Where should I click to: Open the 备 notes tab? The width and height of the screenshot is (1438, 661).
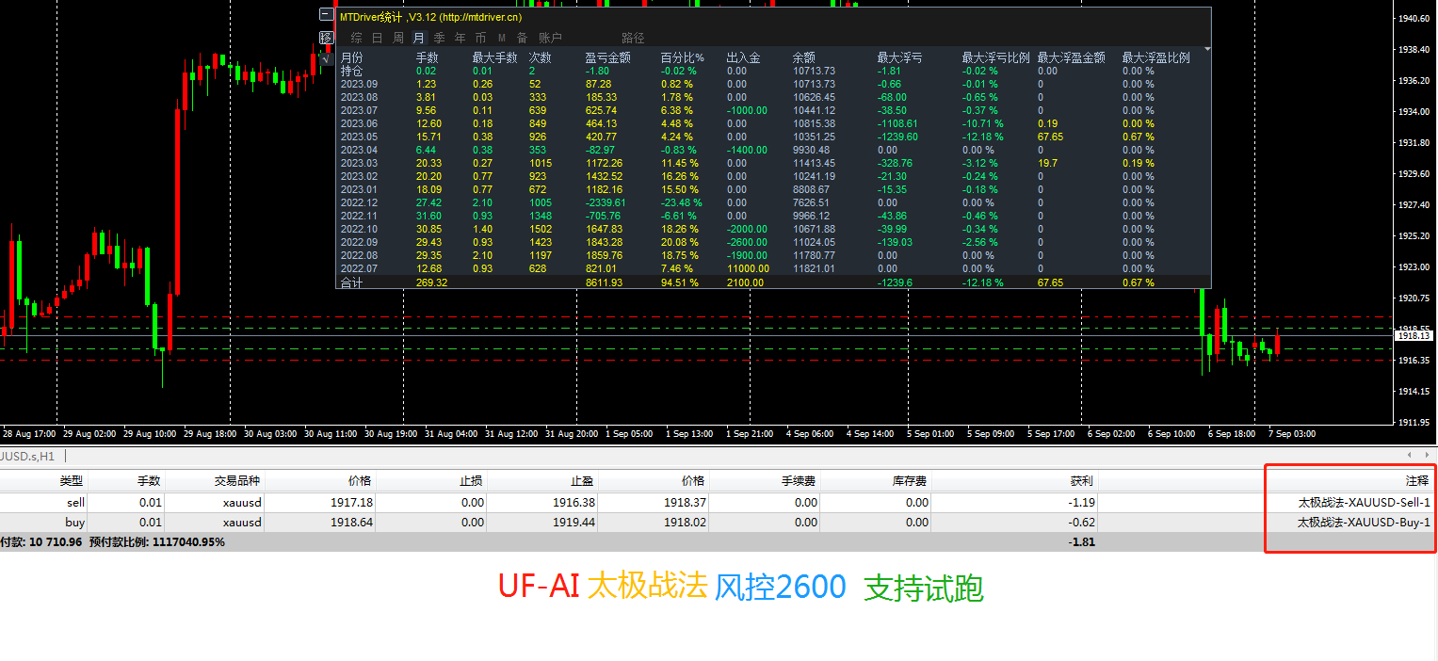[522, 39]
